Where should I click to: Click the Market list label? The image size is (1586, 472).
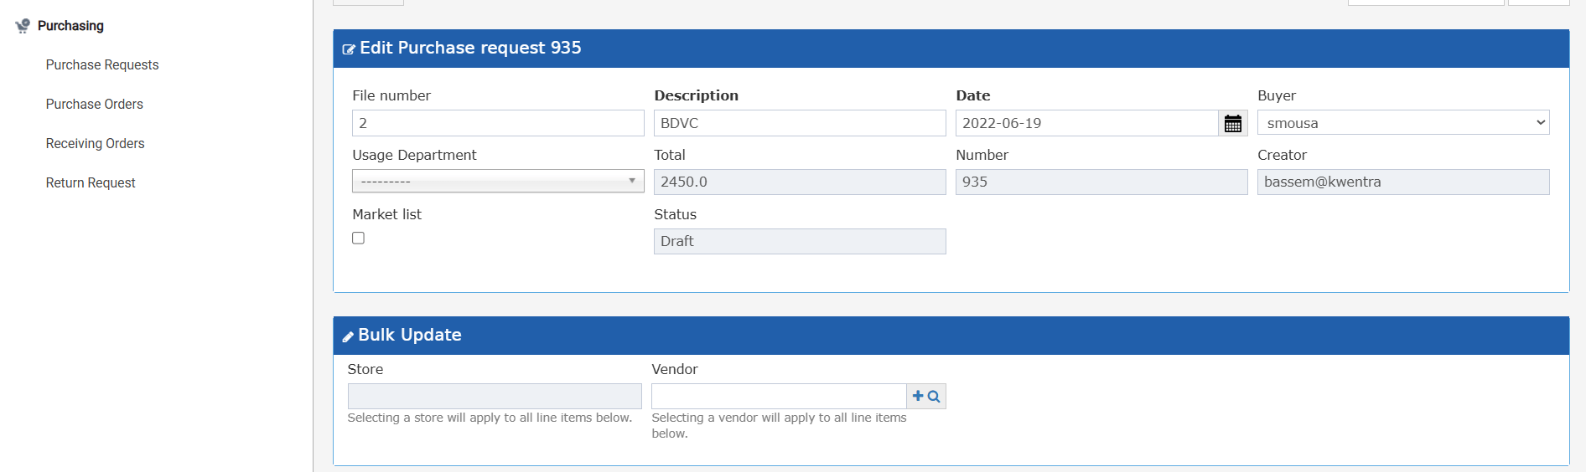tap(386, 214)
